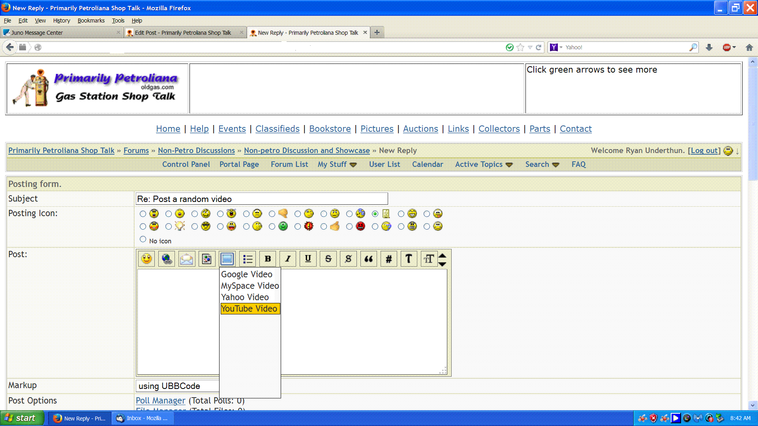Toggle bold text formatting
This screenshot has width=758, height=426.
(268, 259)
